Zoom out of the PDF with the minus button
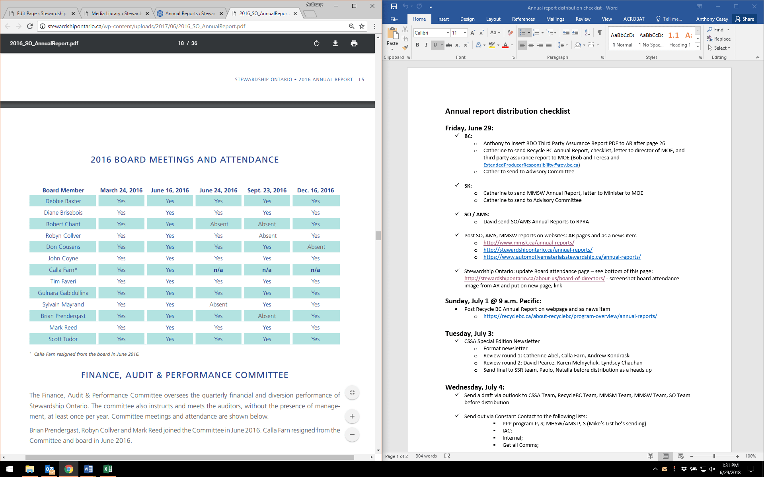This screenshot has height=477, width=764. [x=352, y=434]
